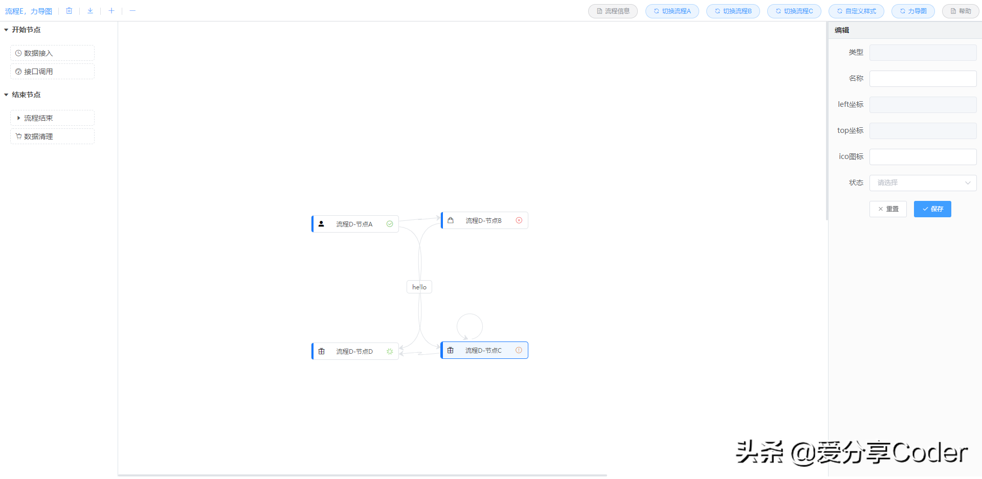The height and width of the screenshot is (479, 982).
Task: Click the gift icon on 流程D-节点C
Action: [x=450, y=350]
